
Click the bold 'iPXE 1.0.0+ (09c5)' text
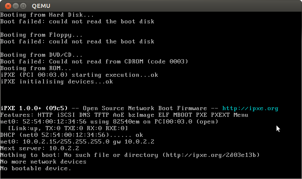tap(34, 108)
